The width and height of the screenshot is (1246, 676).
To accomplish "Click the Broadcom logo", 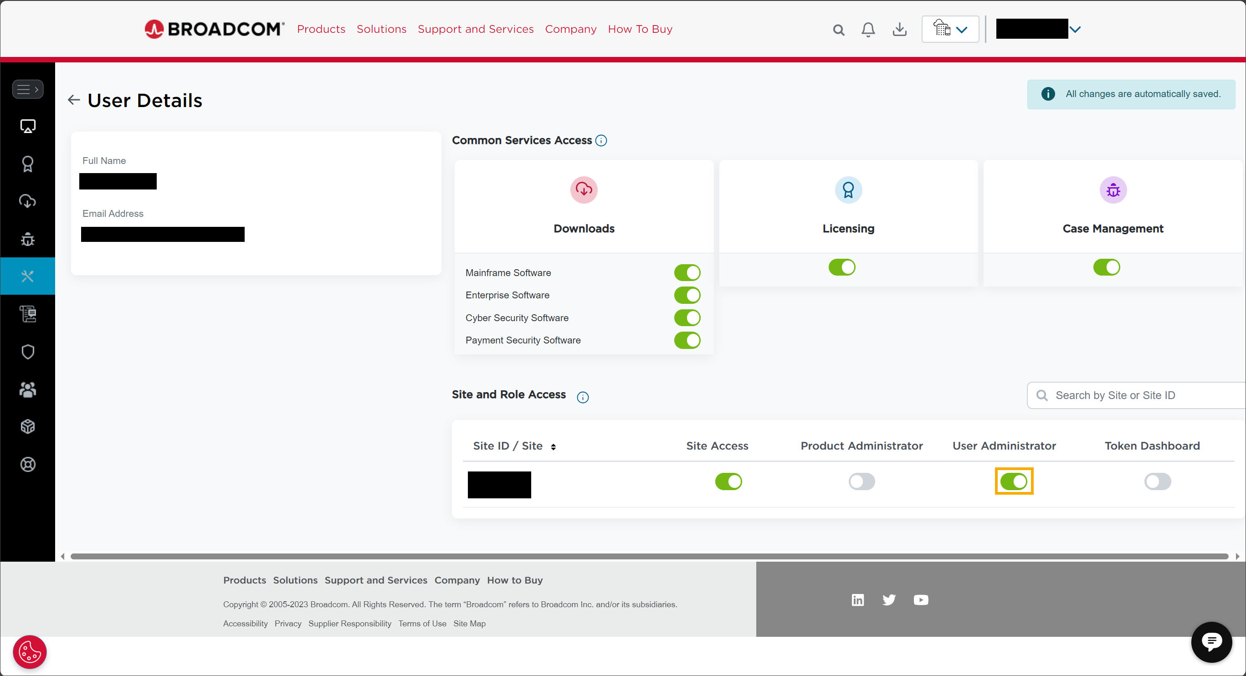I will pos(214,29).
